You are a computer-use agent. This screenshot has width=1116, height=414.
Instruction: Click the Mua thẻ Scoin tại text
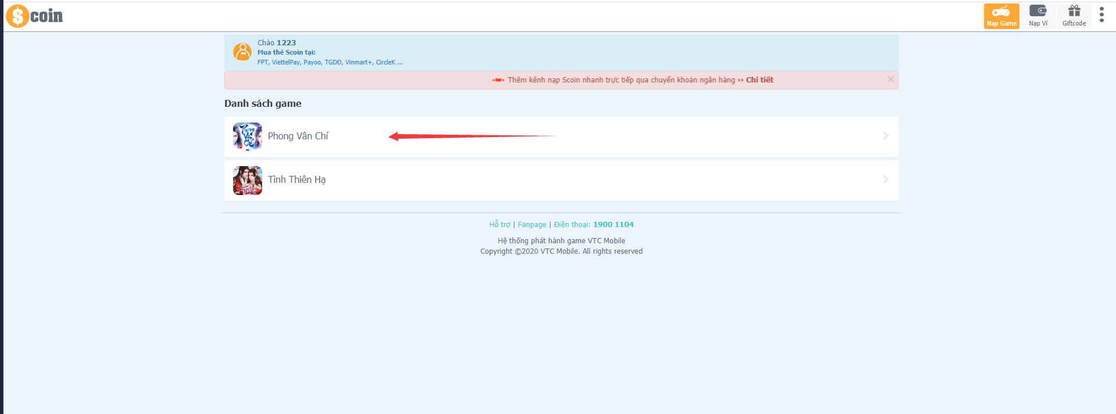pyautogui.click(x=287, y=52)
